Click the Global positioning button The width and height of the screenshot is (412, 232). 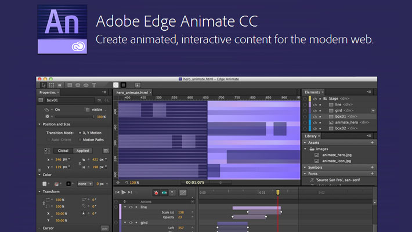(63, 151)
